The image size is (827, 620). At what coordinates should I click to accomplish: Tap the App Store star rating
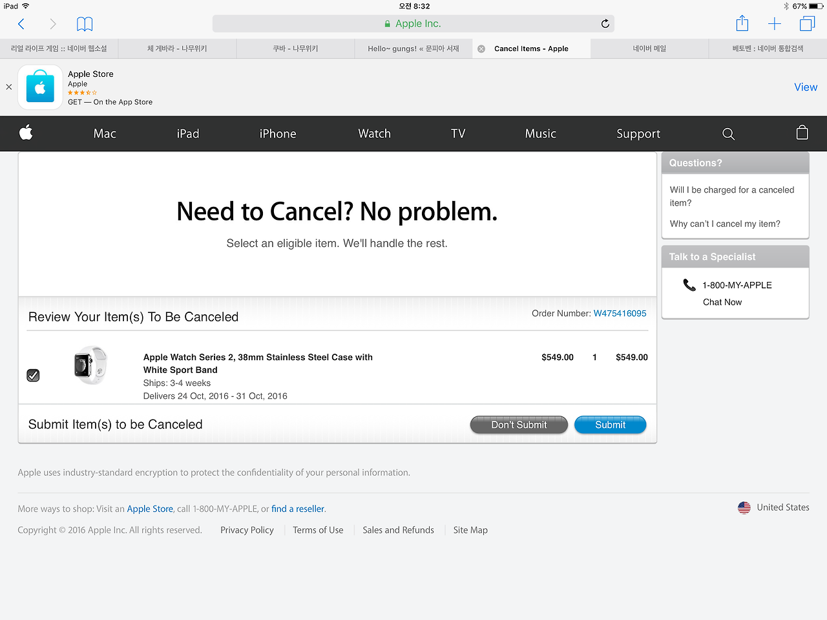(x=82, y=93)
